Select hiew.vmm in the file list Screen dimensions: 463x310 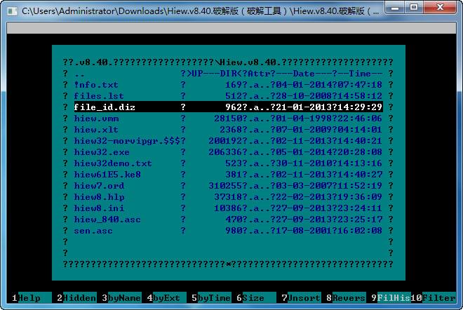pyautogui.click(x=228, y=119)
